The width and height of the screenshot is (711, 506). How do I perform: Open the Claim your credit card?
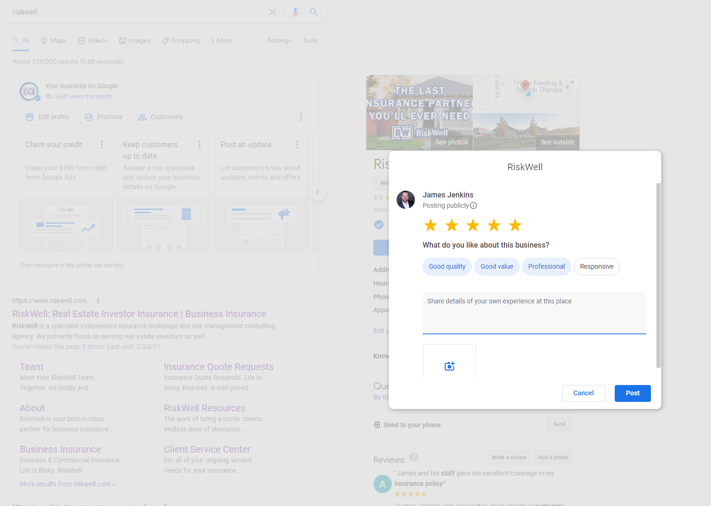click(x=66, y=192)
